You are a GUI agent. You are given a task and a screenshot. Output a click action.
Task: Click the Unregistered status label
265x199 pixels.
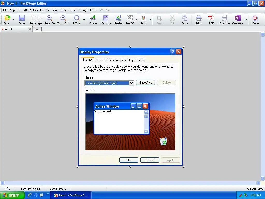(x=255, y=189)
